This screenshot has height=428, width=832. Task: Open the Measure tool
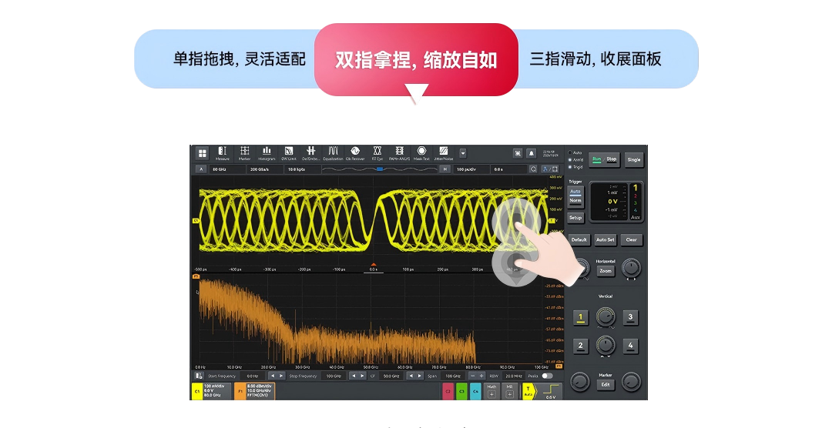[x=223, y=153]
